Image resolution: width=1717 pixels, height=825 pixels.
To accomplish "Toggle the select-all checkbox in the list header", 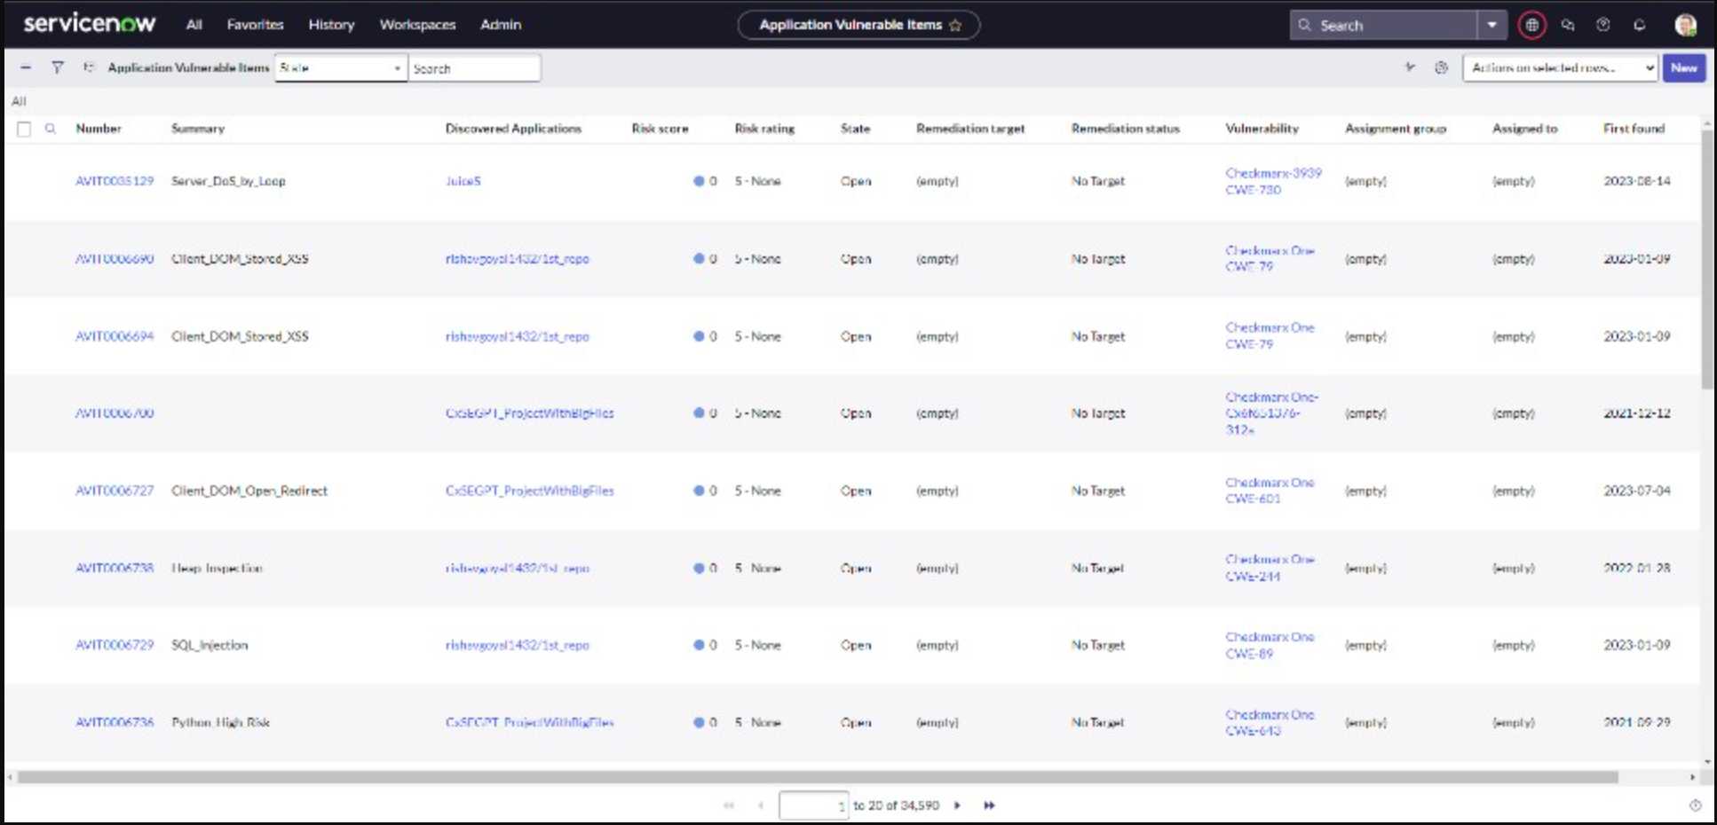I will point(24,129).
